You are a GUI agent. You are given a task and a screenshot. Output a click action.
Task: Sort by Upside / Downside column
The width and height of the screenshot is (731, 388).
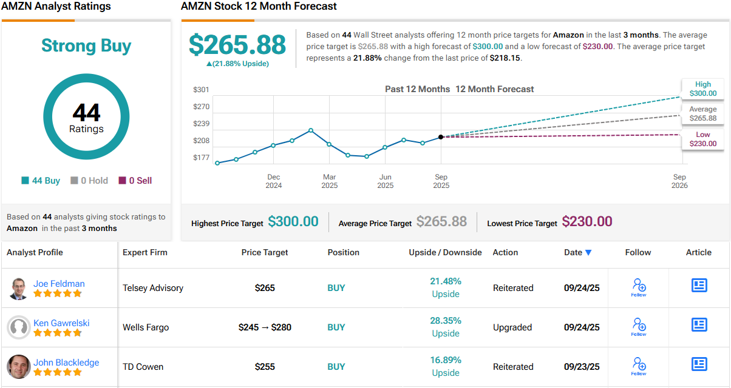[x=446, y=252]
